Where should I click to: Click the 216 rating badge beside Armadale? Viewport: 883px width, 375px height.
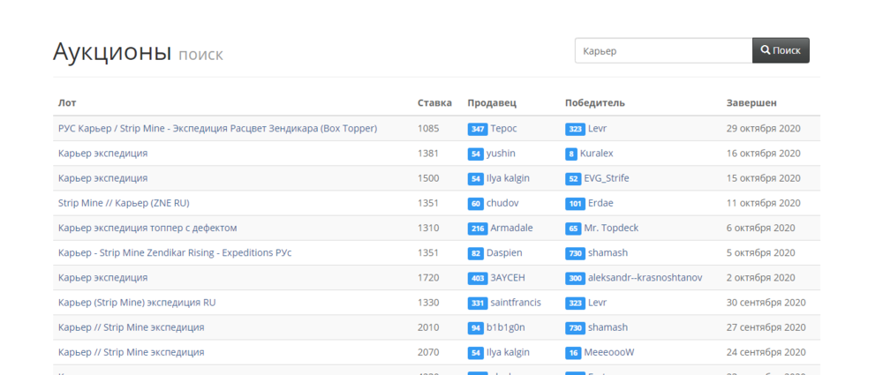point(477,228)
